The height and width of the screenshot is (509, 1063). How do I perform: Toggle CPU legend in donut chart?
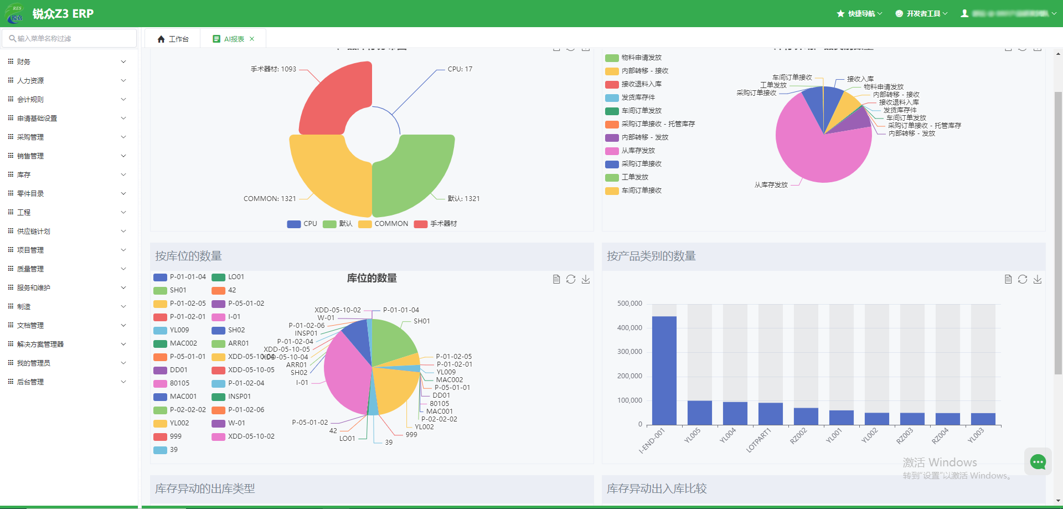pyautogui.click(x=302, y=224)
